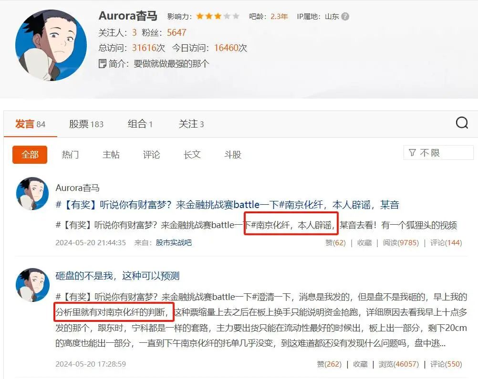Open the search magnifier icon
This screenshot has width=478, height=379.
462,123
